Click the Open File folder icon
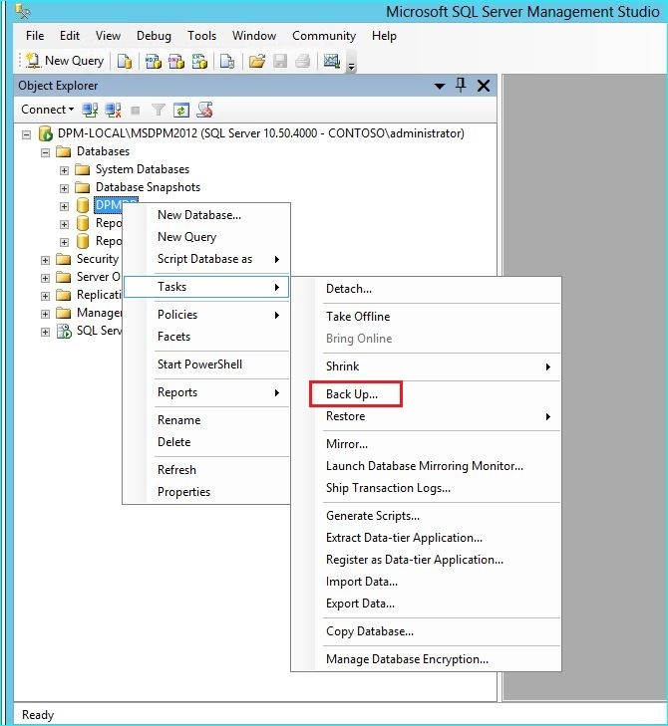The height and width of the screenshot is (726, 668). (x=257, y=61)
